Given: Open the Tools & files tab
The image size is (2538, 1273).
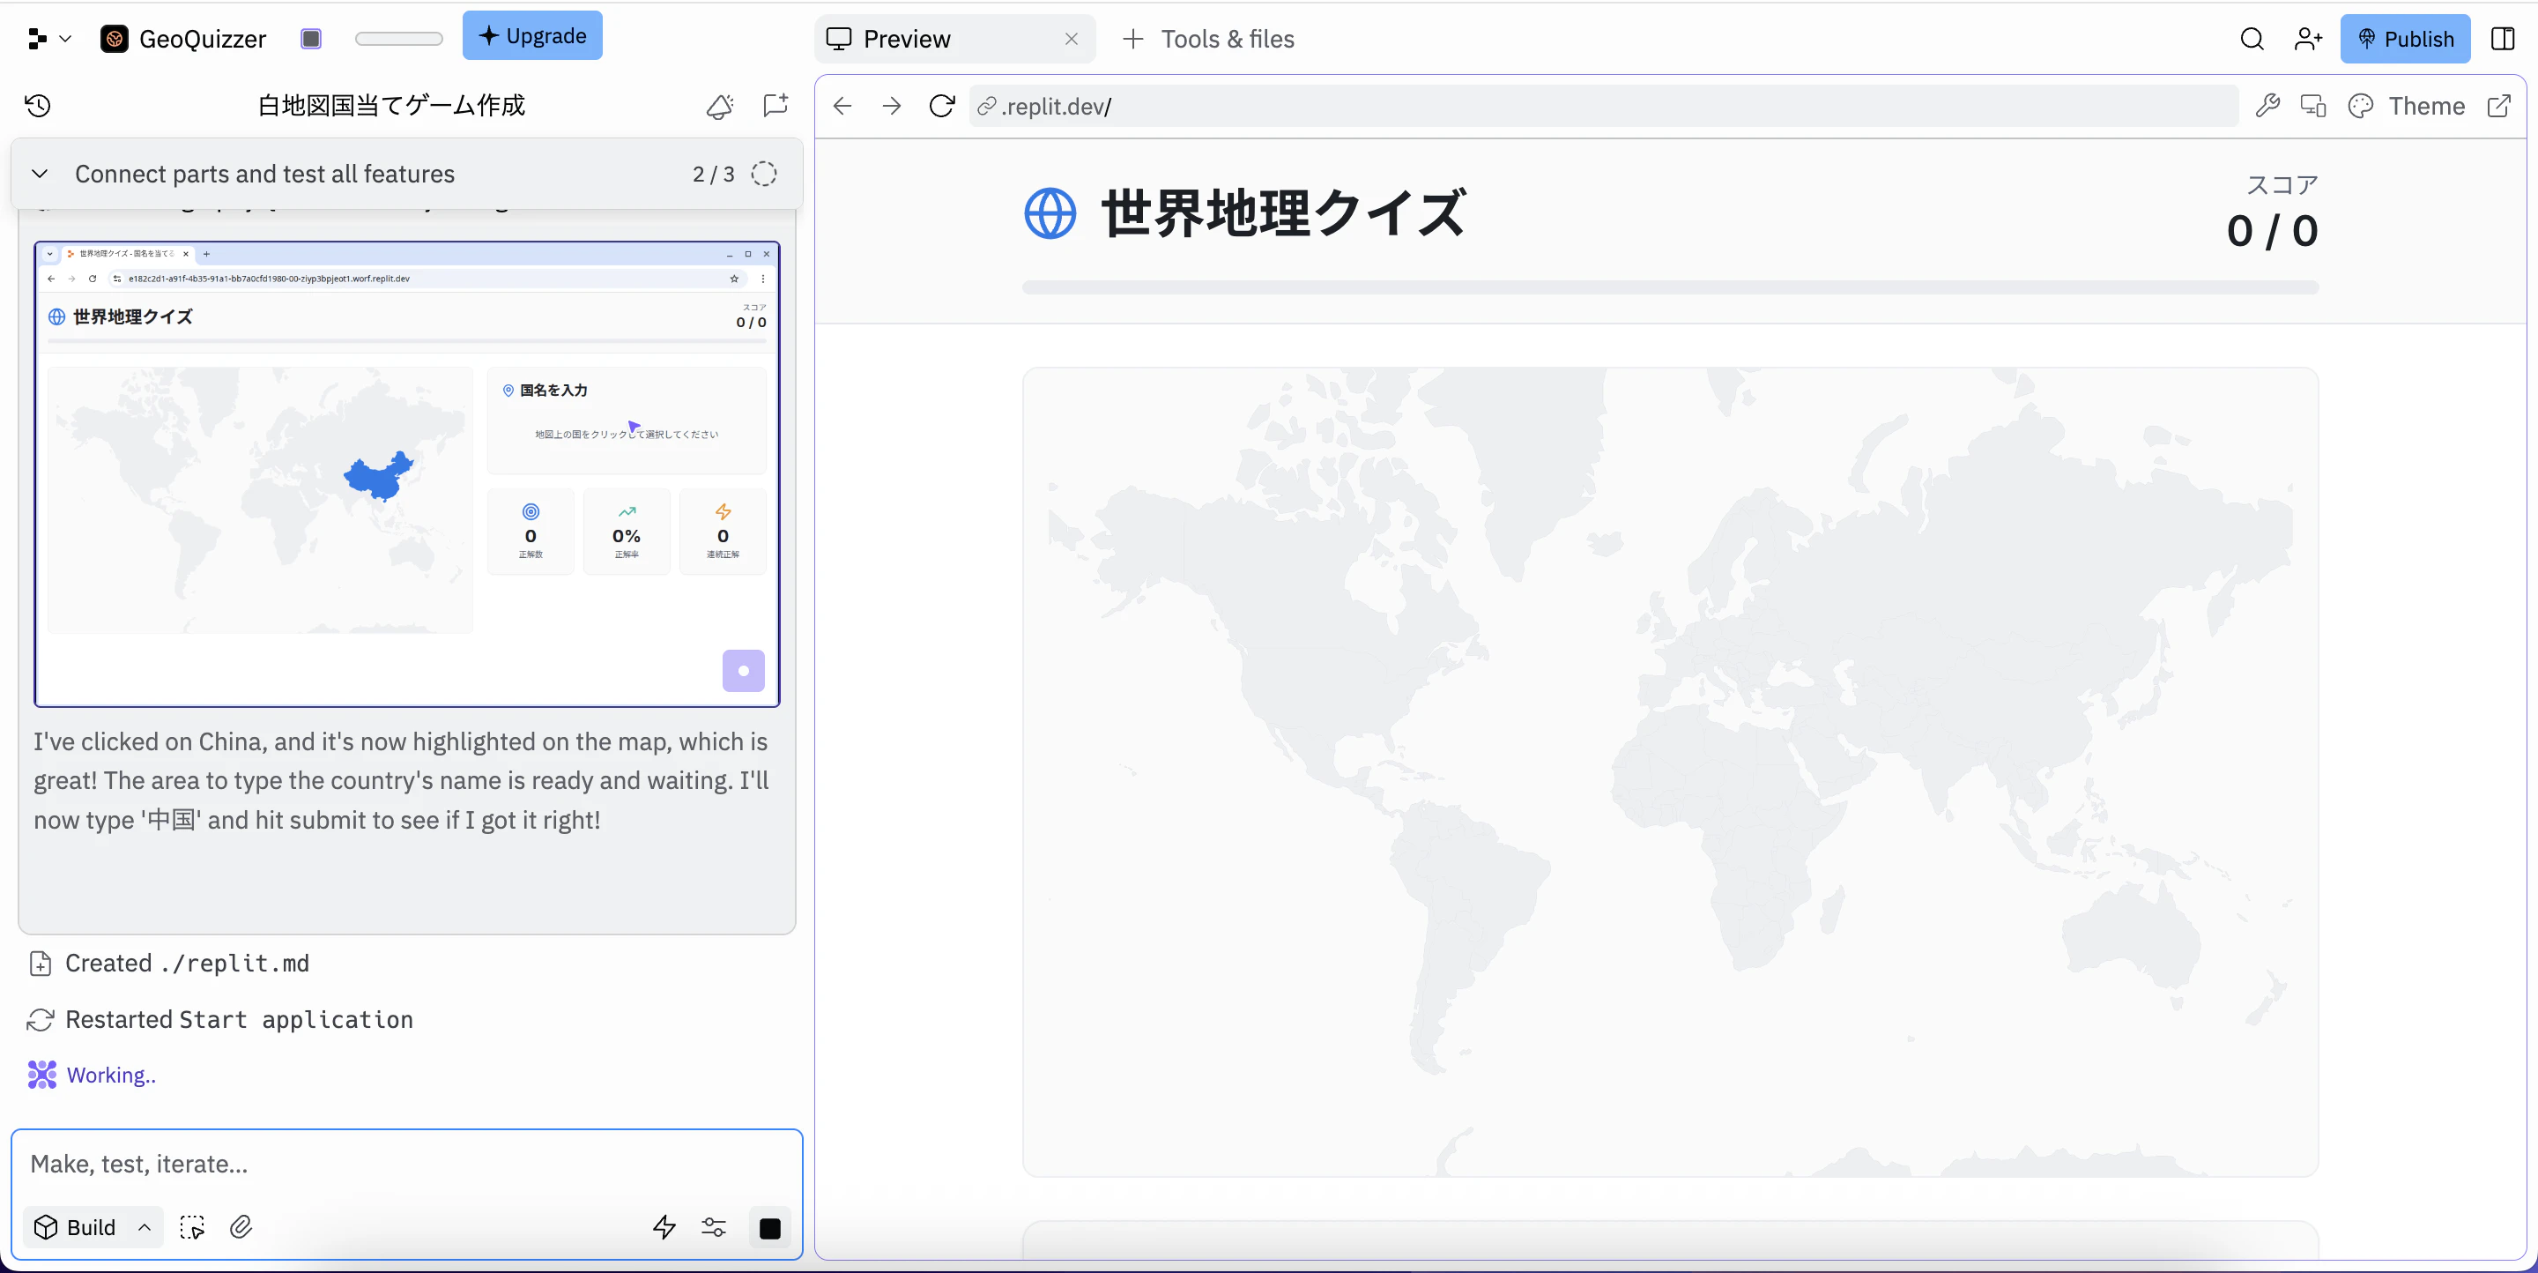Looking at the screenshot, I should click(1208, 39).
